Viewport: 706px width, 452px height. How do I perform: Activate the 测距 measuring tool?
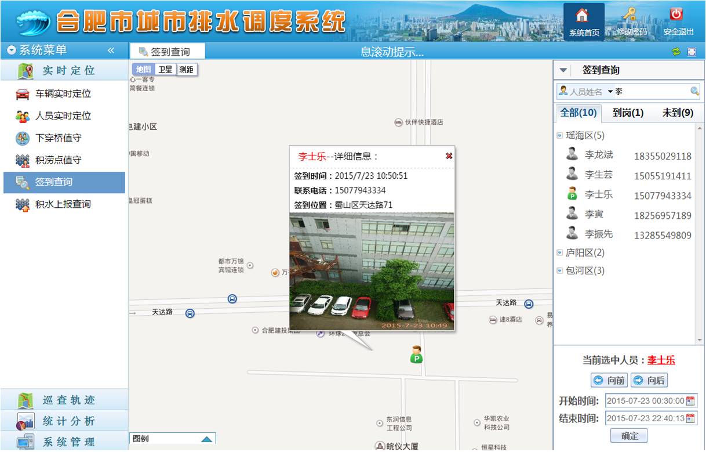pos(186,70)
